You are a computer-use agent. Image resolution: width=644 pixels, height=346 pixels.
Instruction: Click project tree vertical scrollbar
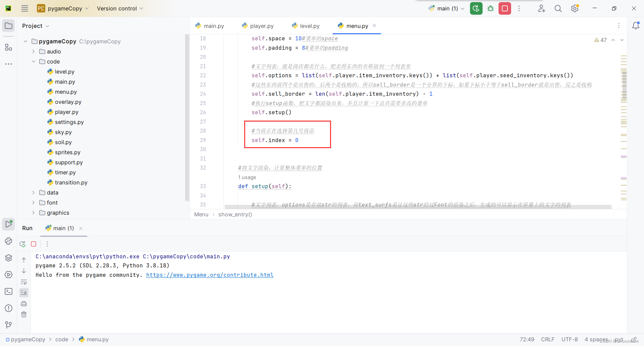pyautogui.click(x=187, y=118)
